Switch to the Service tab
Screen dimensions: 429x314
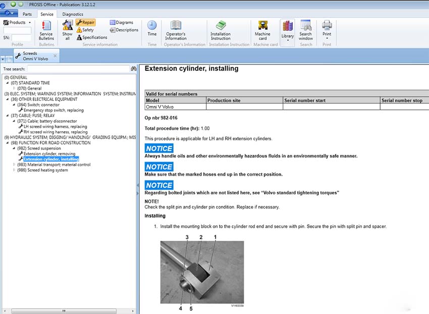tap(47, 14)
